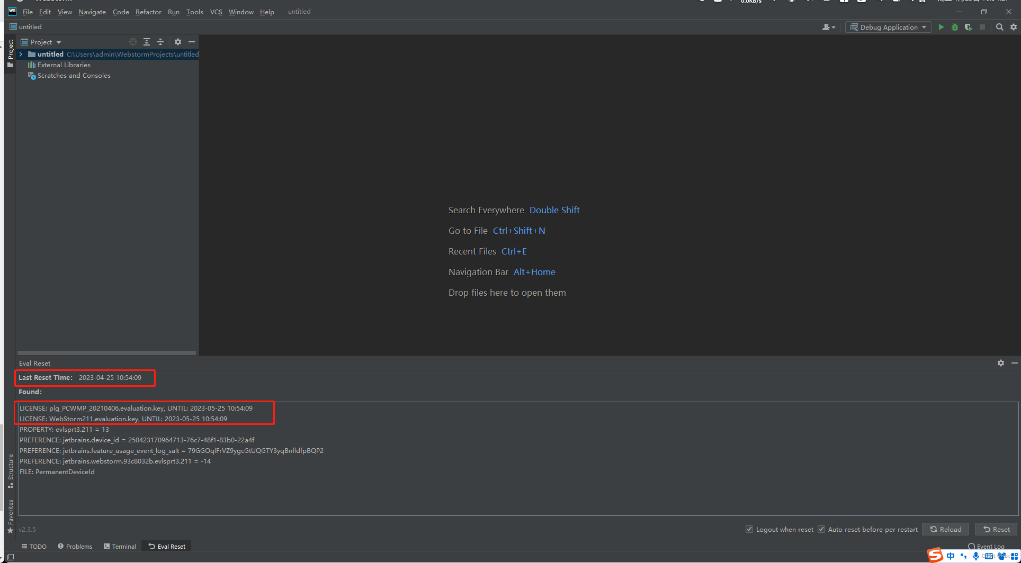The image size is (1021, 563).
Task: Expand all in Project tool window
Action: 147,42
